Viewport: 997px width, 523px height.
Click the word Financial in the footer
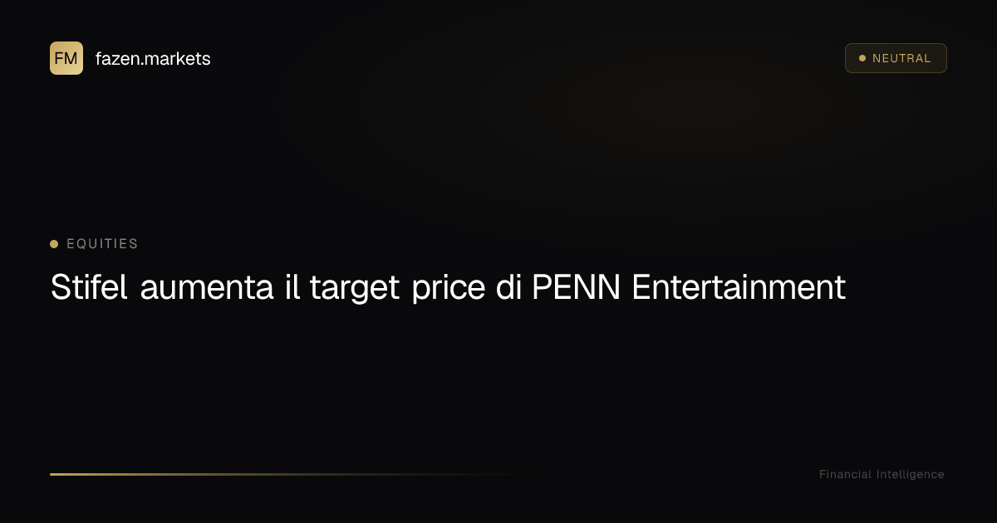(845, 474)
